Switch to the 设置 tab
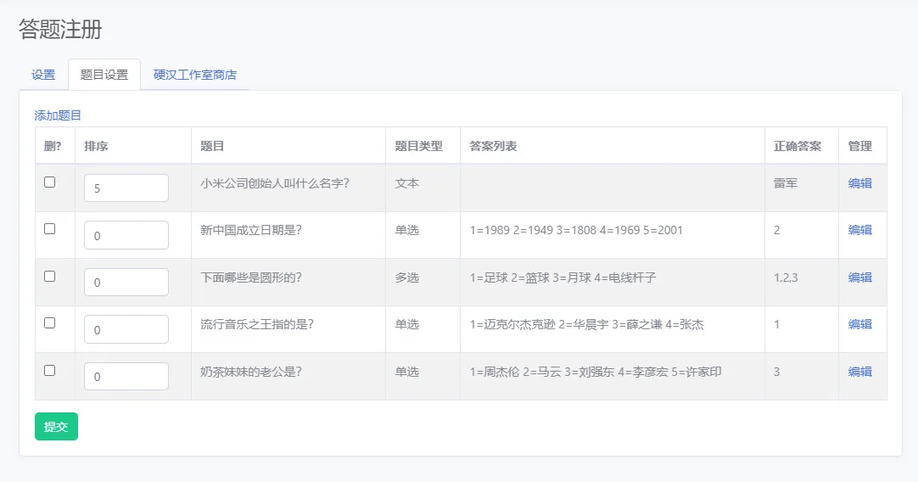Viewport: 918px width, 482px height. 43,75
